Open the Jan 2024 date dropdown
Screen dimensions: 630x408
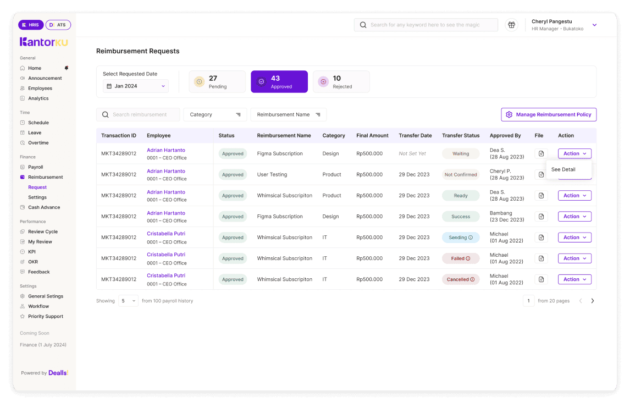[x=135, y=86]
